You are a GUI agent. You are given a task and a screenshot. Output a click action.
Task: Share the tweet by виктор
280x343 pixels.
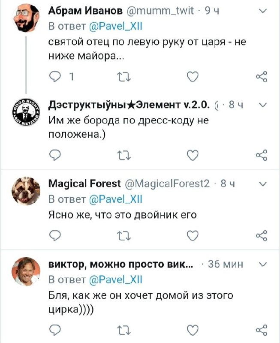pos(261,330)
